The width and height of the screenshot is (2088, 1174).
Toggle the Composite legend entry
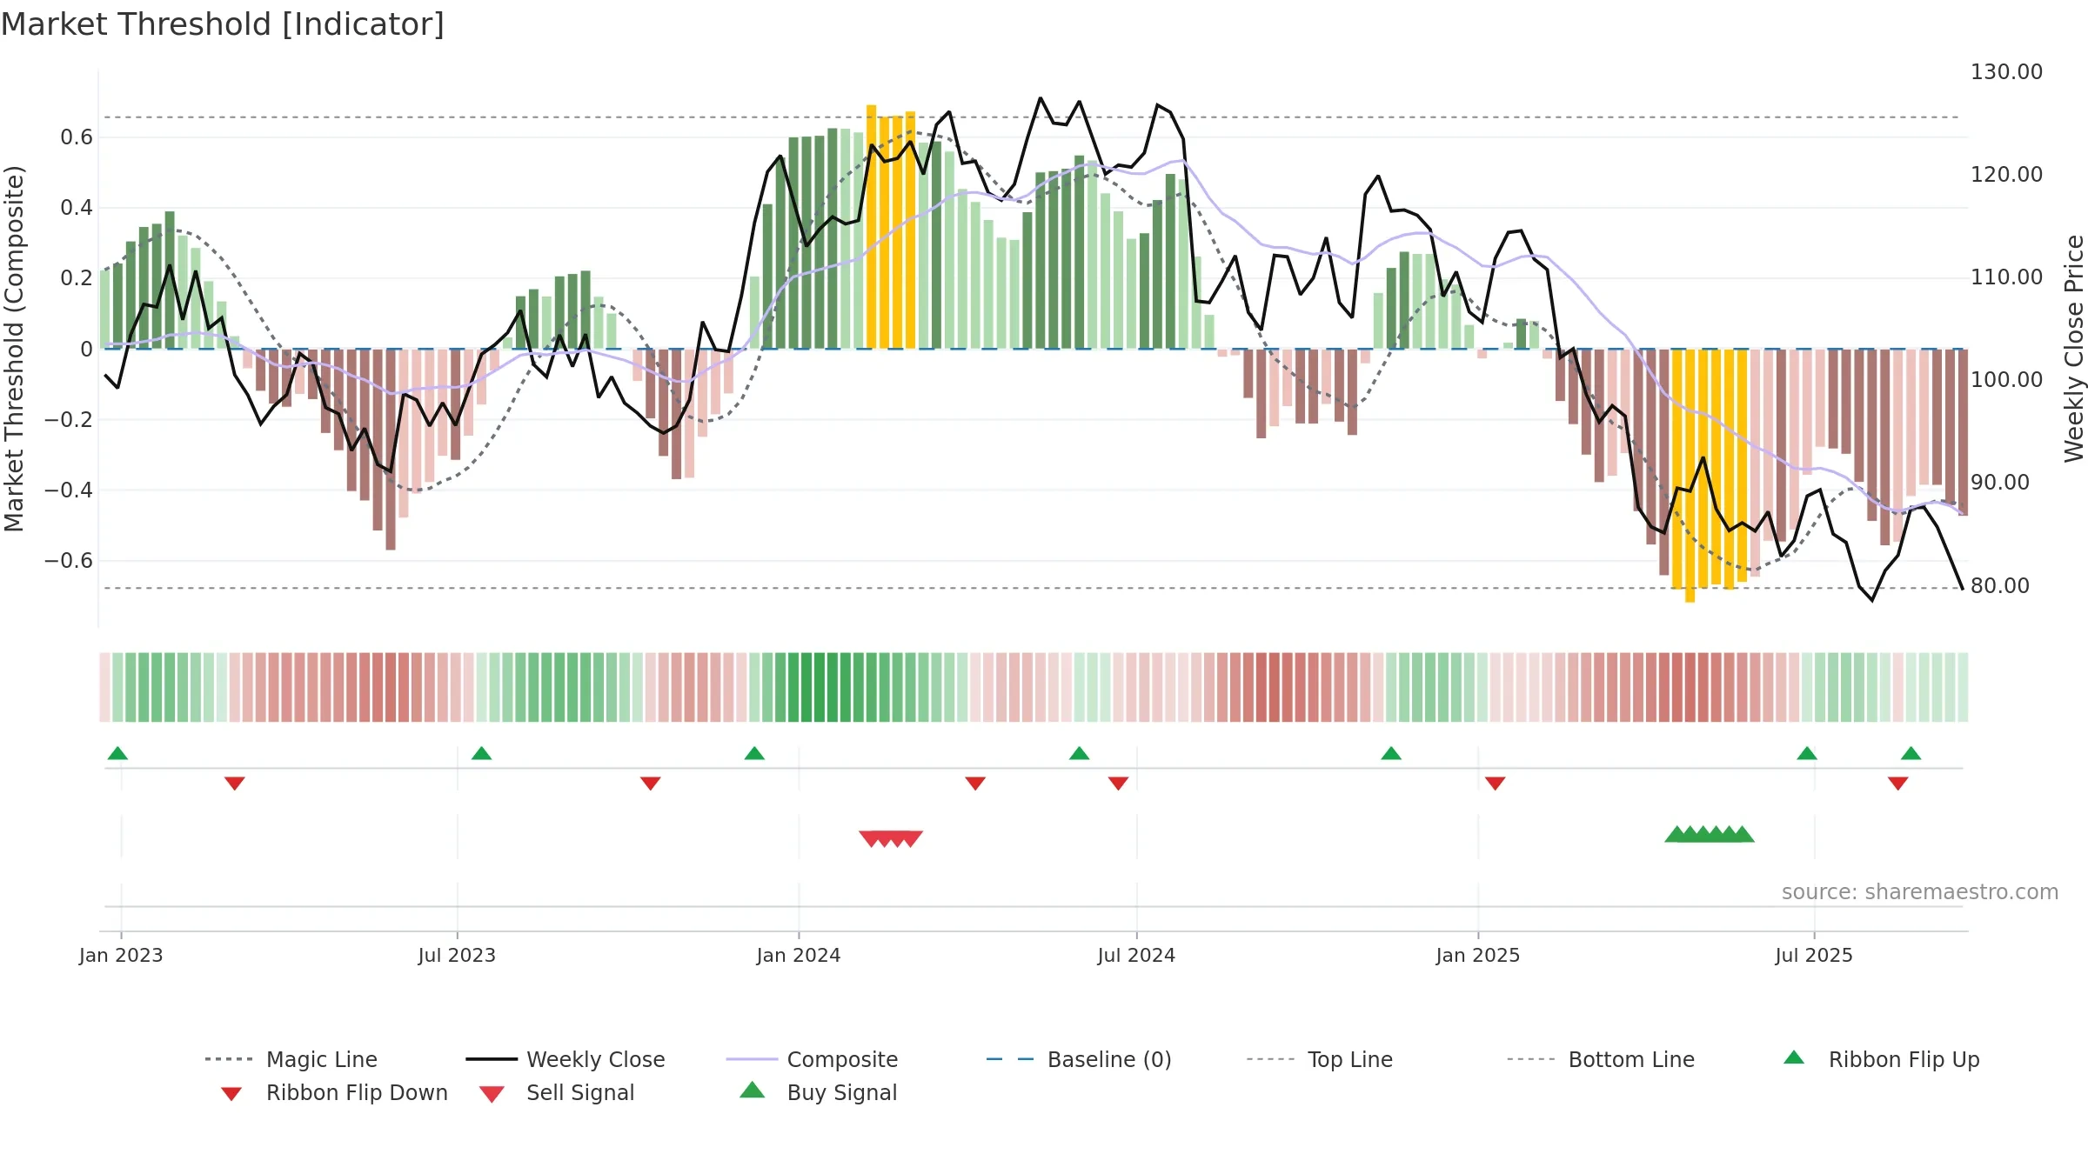click(812, 1059)
